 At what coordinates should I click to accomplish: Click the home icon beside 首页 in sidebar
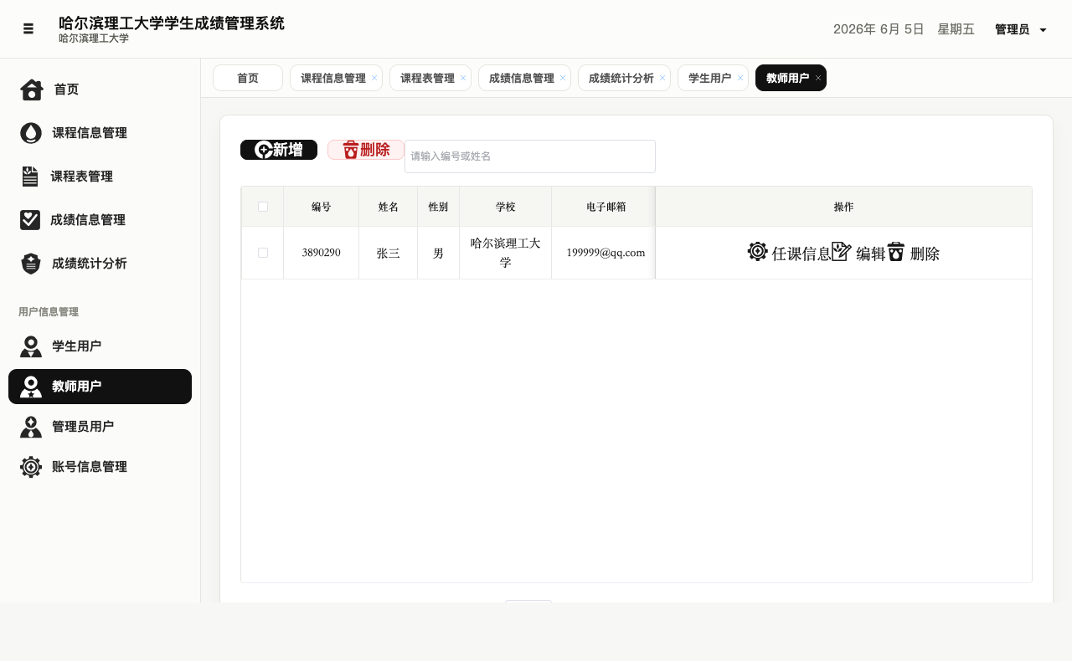(x=32, y=90)
